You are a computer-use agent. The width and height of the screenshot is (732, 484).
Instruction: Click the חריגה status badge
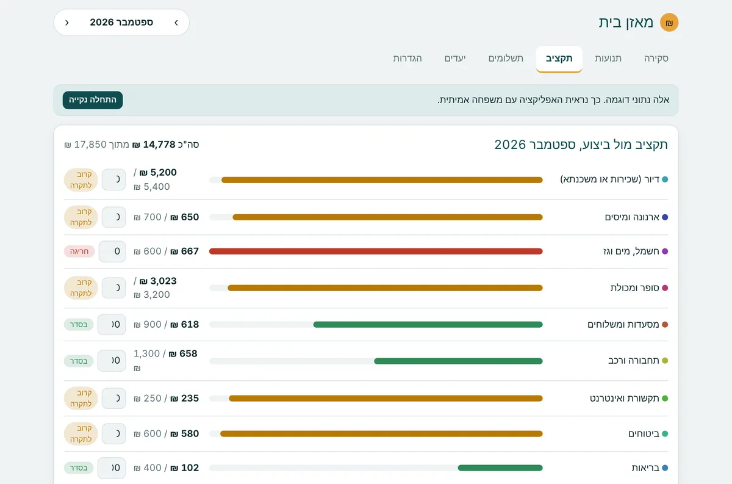point(79,251)
